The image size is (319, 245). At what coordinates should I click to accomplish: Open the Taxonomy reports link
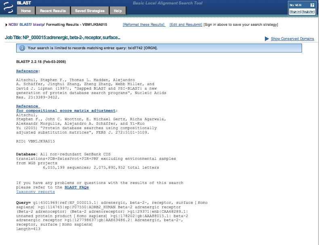(x=35, y=192)
